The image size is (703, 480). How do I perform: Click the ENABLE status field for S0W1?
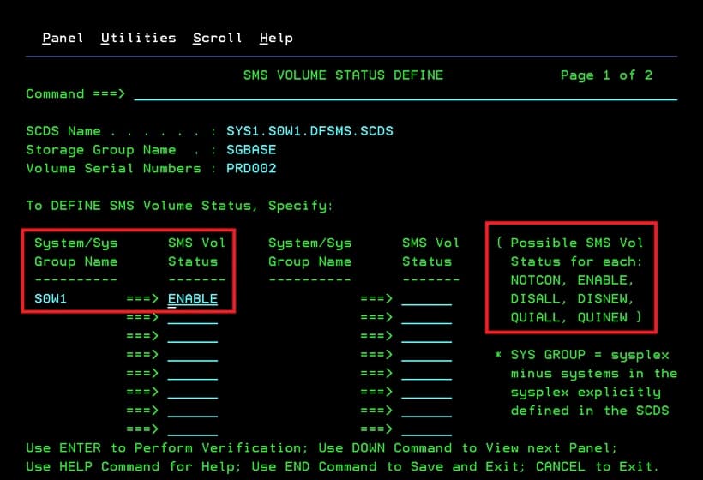pos(192,299)
